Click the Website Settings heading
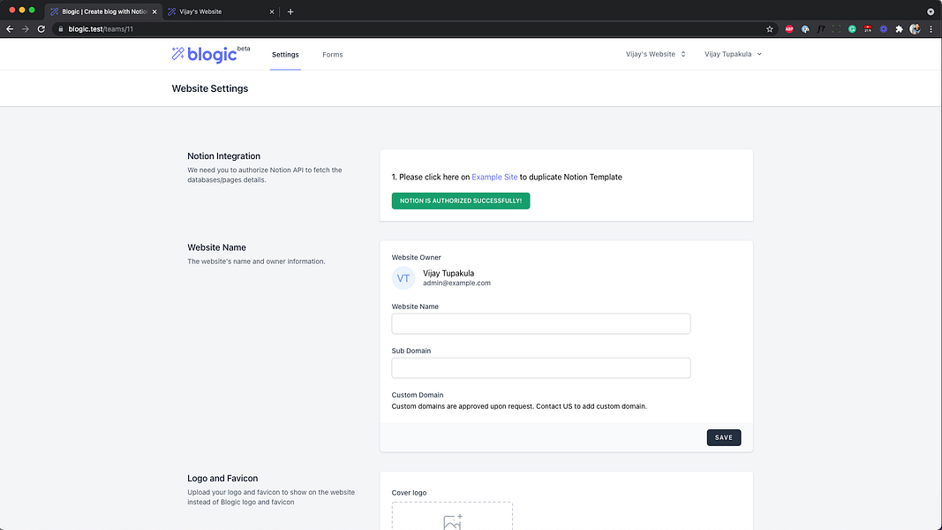 pos(209,88)
